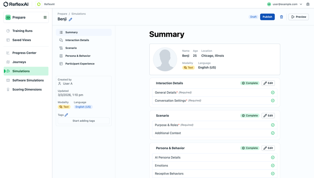Screen dimensions: 314x178
Task: Open General Details row
Action: click(215, 93)
